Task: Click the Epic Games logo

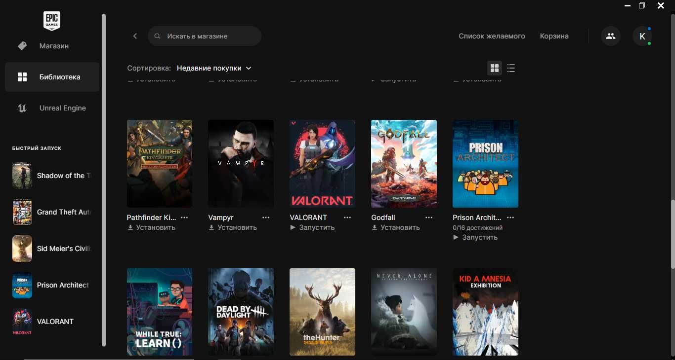Action: pos(52,21)
